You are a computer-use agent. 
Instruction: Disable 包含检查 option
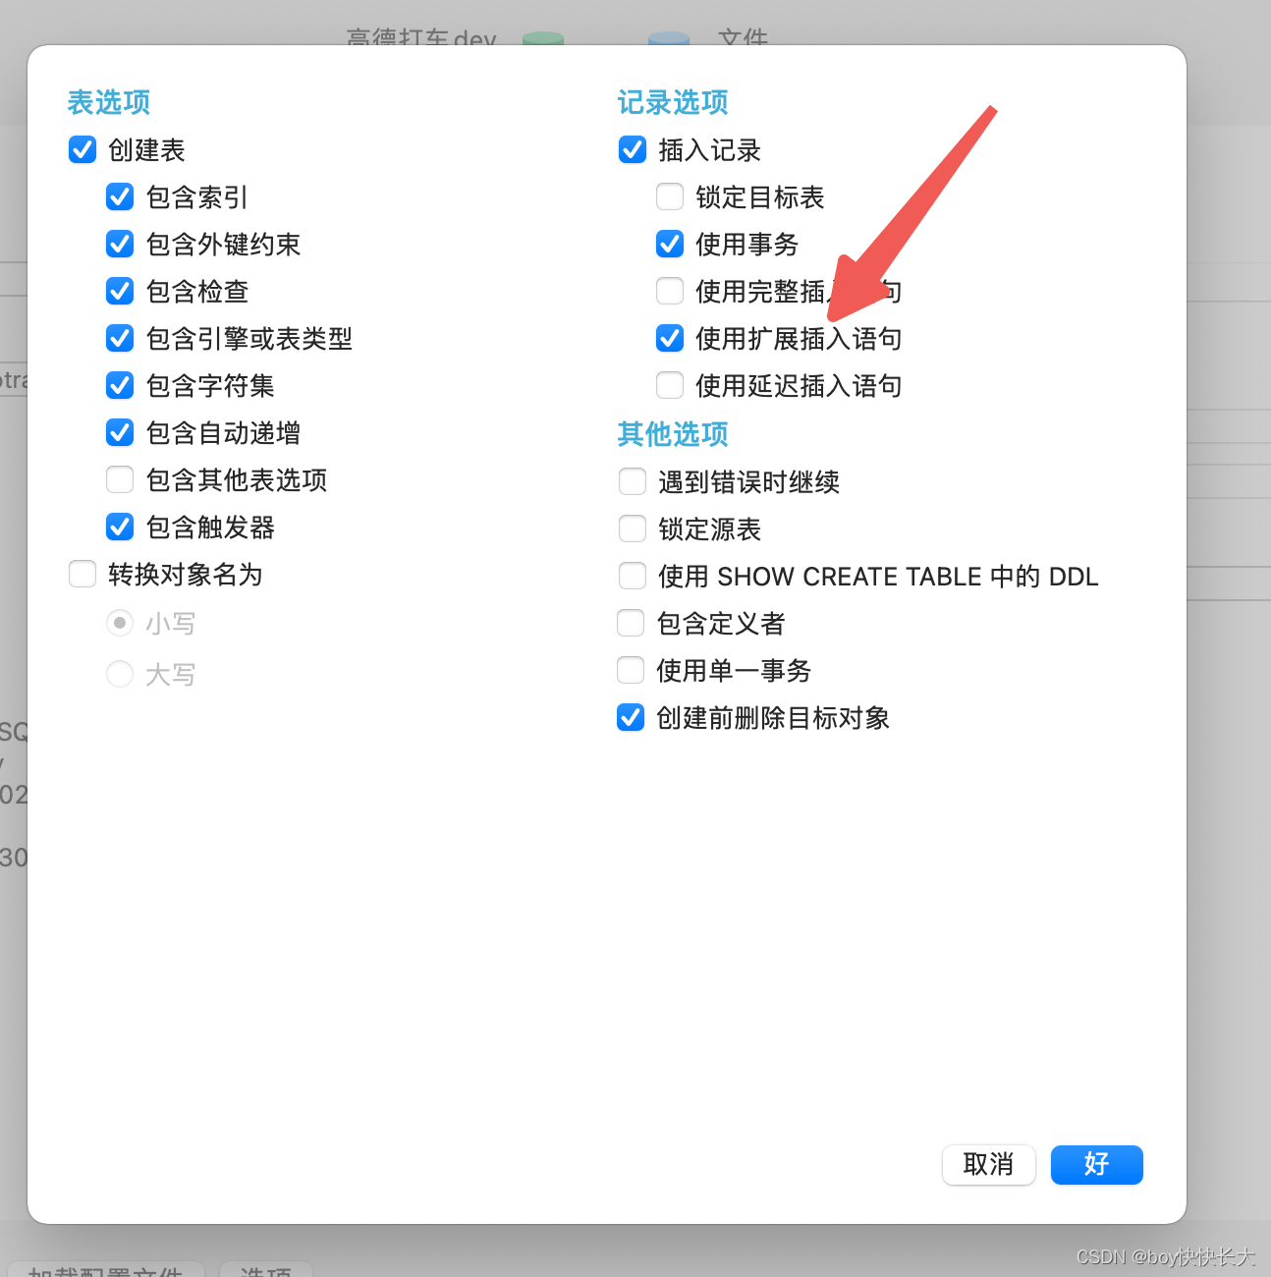point(120,291)
